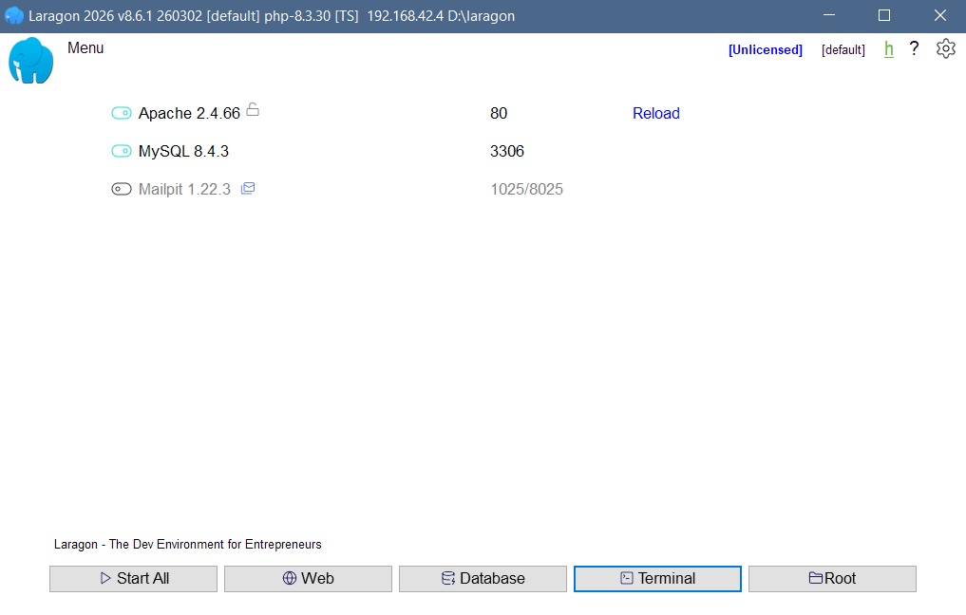Viewport: 966px width, 615px height.
Task: Minimize the Laragon window
Action: [829, 15]
